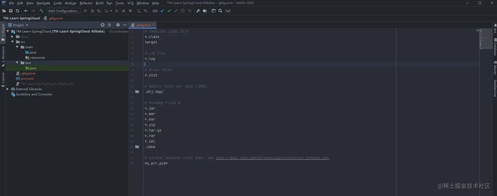Collapse the TM-Learn-SpringCloud root node
497x196 pixels.
[x=8, y=31]
